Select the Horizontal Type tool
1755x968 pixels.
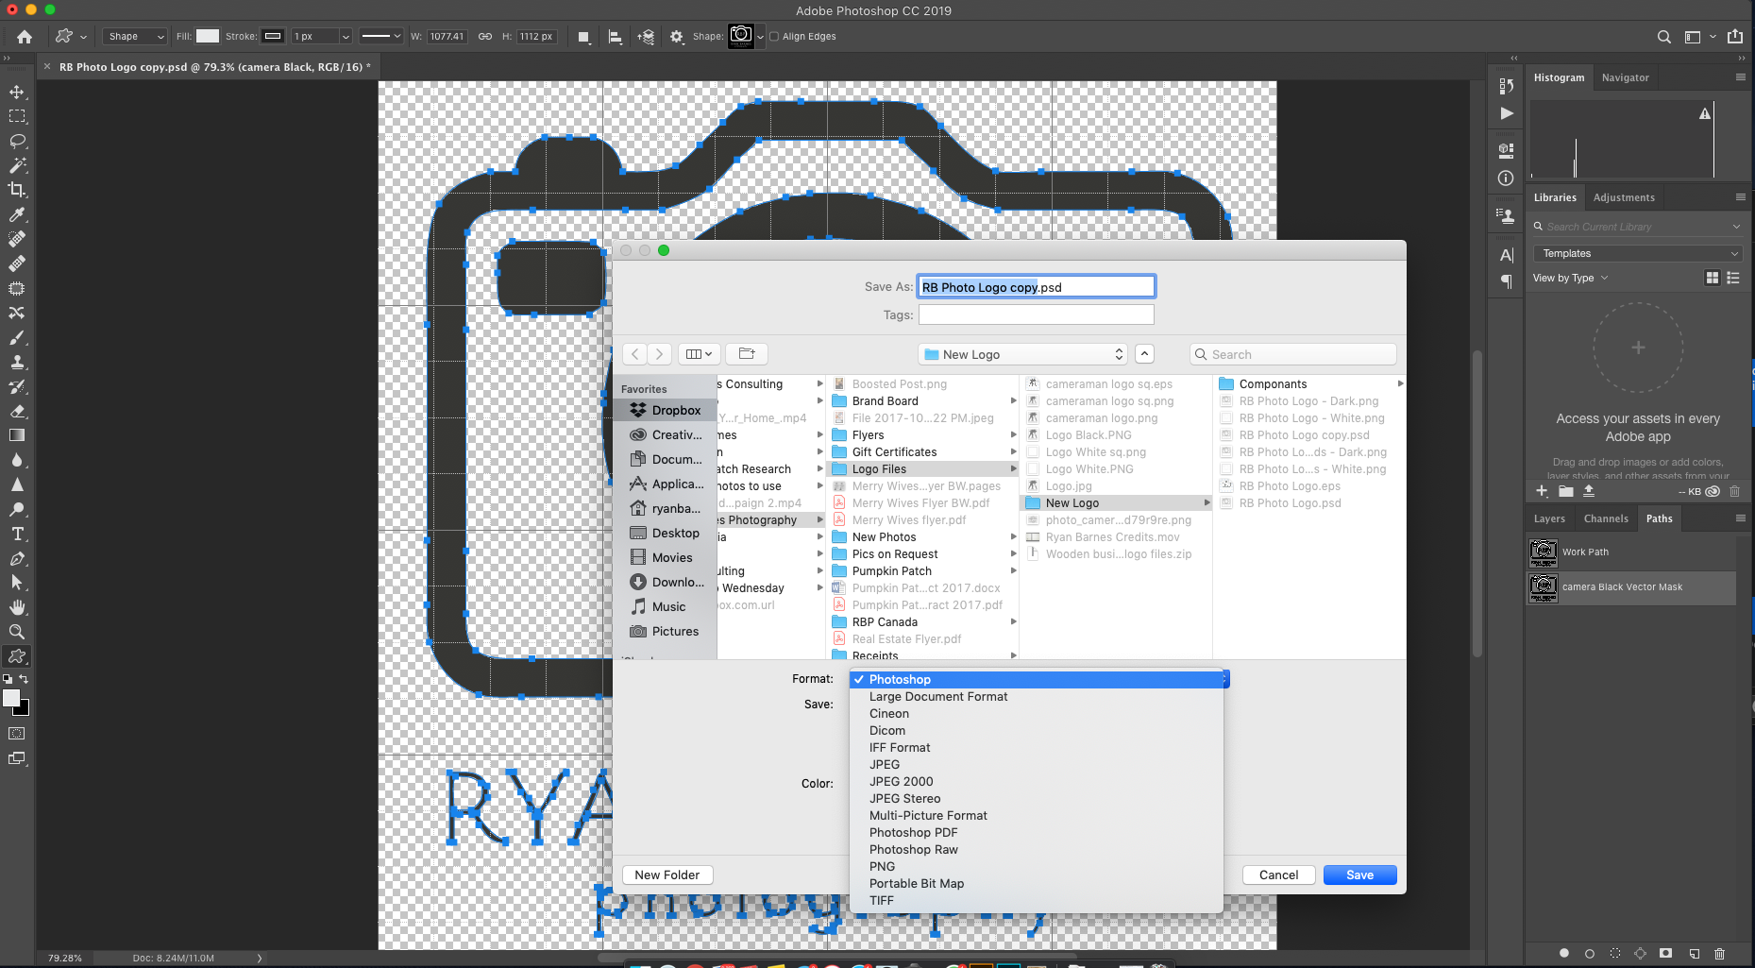(x=17, y=534)
